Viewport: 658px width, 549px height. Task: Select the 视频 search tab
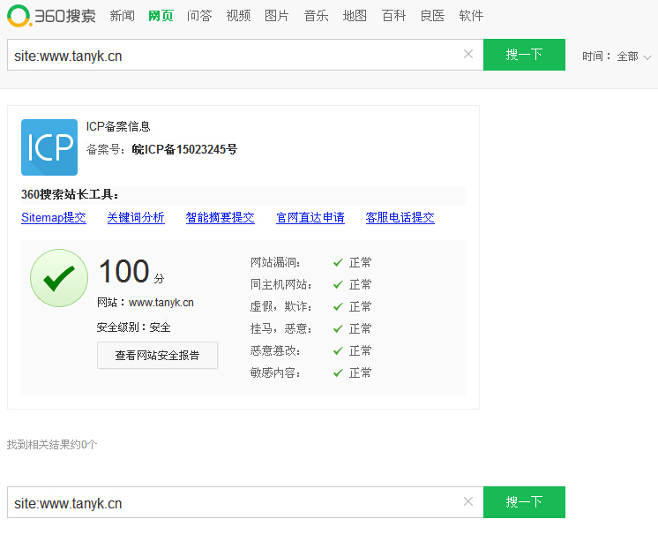[238, 16]
